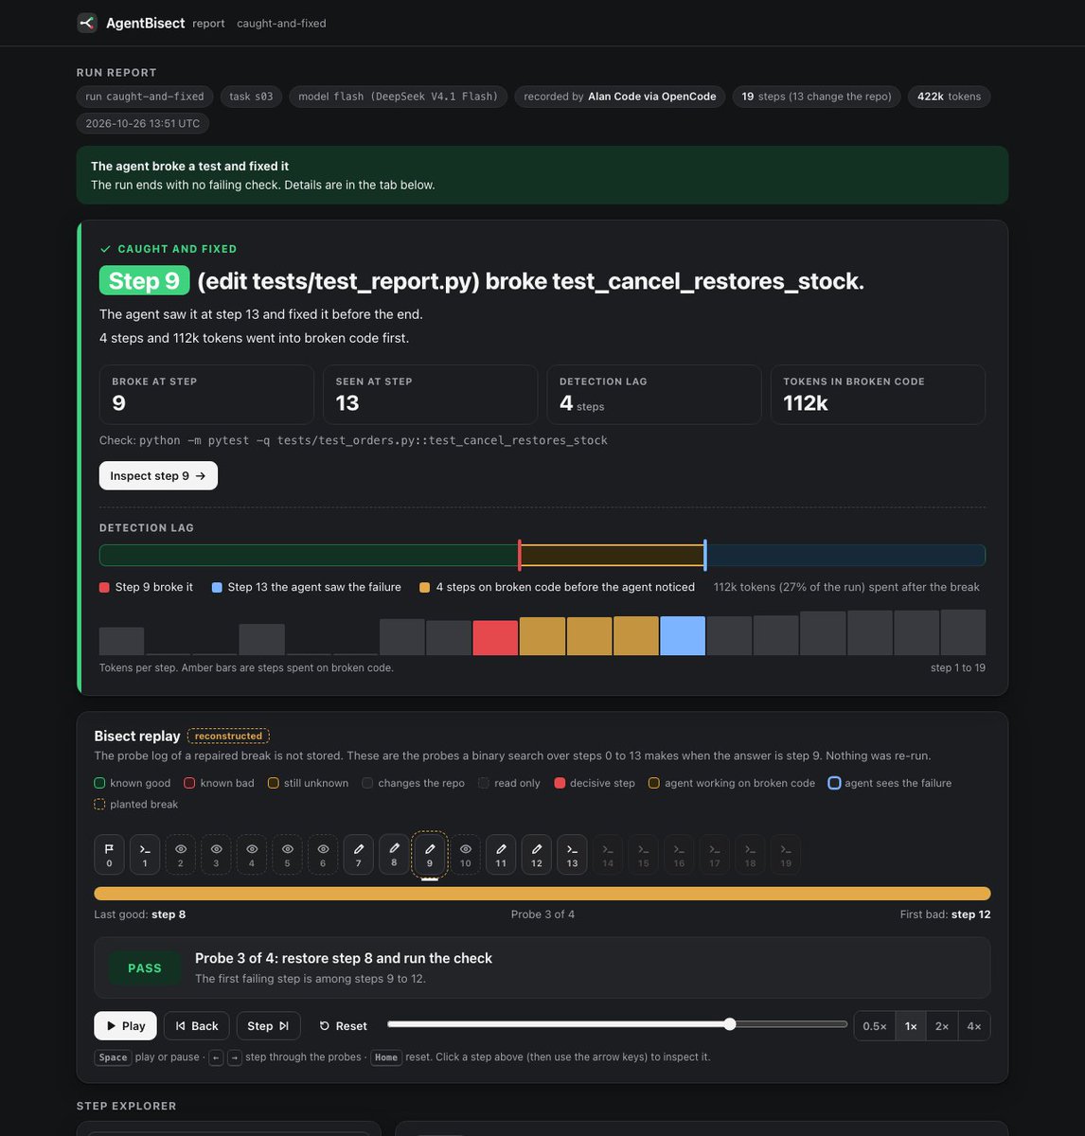Select read-only step 5 eye icon
1085x1136 pixels.
[287, 854]
